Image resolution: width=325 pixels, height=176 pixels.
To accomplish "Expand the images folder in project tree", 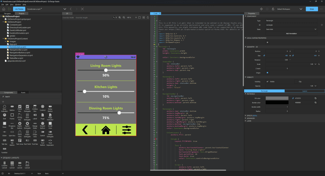I will tap(5, 41).
